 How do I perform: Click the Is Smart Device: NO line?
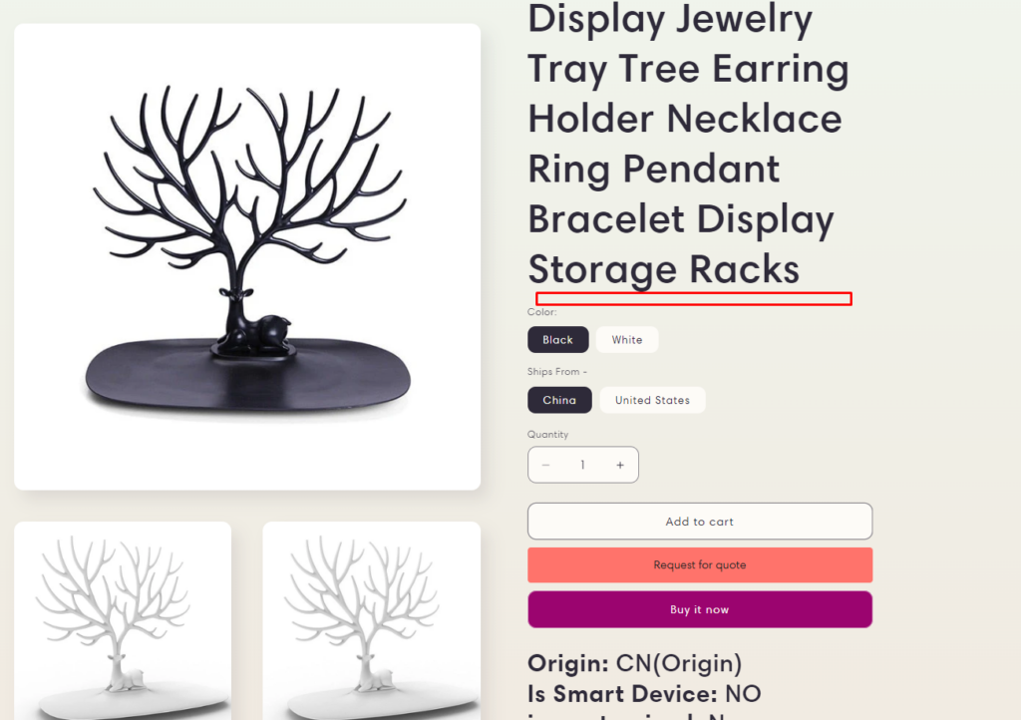645,694
